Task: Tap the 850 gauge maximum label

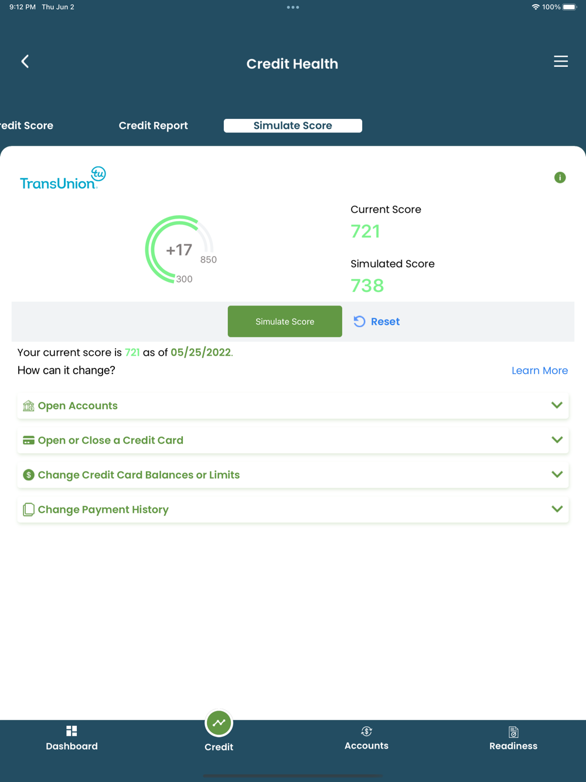Action: (209, 260)
